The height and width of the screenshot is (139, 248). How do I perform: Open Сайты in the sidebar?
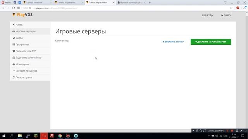30,38
